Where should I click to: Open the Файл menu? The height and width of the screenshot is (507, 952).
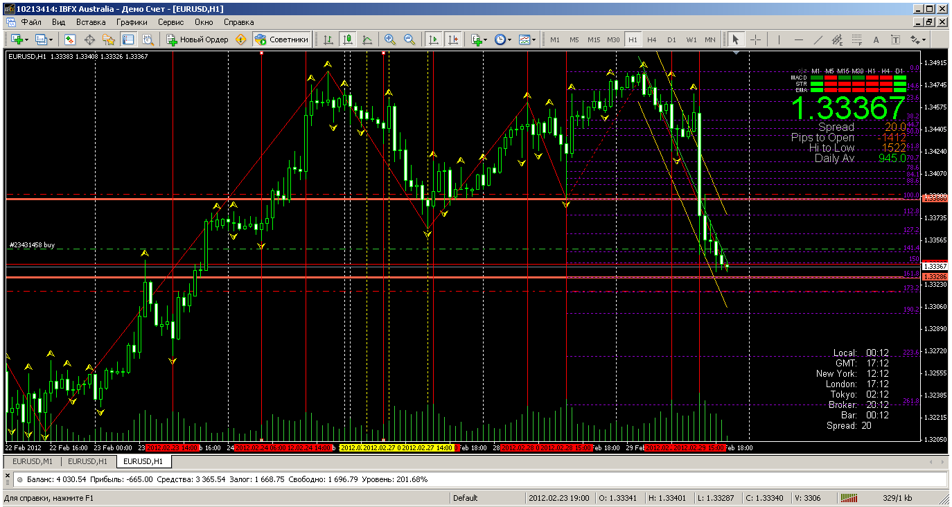(x=31, y=22)
